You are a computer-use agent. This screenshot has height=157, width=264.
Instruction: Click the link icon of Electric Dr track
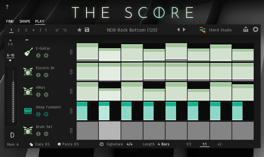coord(71,72)
